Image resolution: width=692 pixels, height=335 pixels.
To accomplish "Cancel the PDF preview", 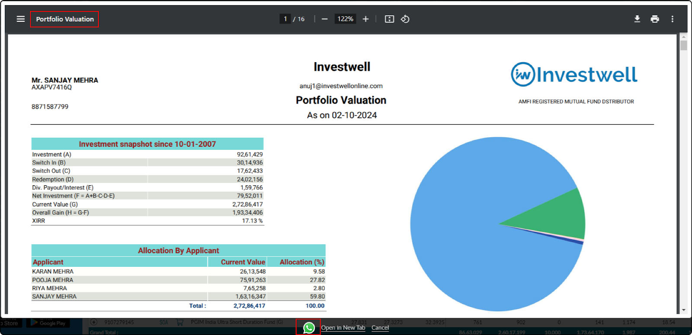I will tap(380, 328).
